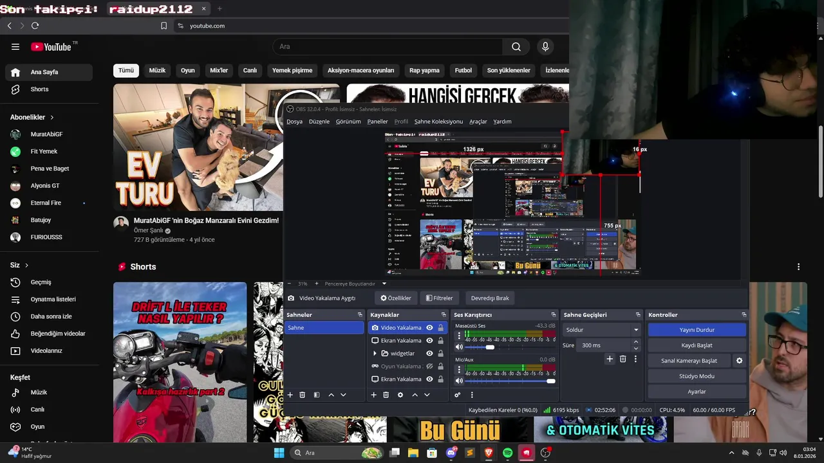Click Yayını Durdur to stop streaming
The width and height of the screenshot is (824, 463).
[x=697, y=329]
